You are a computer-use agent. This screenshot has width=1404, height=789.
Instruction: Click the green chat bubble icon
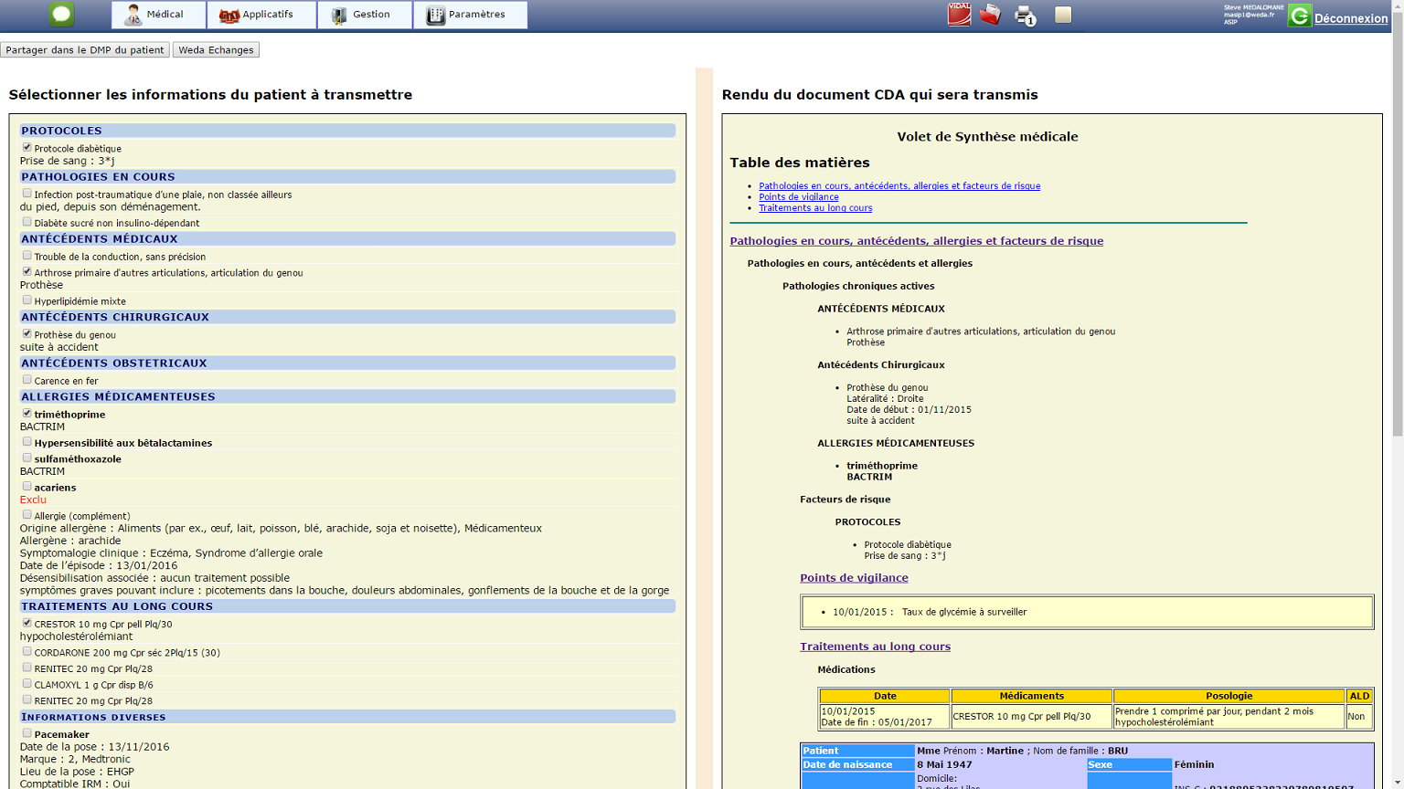(61, 15)
